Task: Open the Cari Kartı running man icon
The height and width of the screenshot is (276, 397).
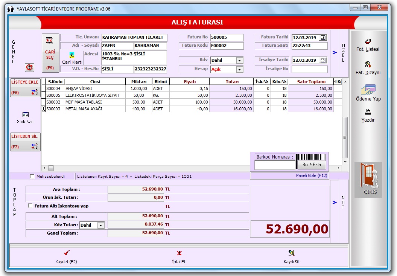Action: pos(72,55)
